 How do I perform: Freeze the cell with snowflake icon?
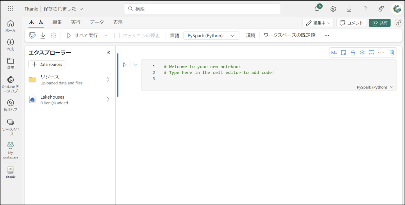[x=362, y=53]
